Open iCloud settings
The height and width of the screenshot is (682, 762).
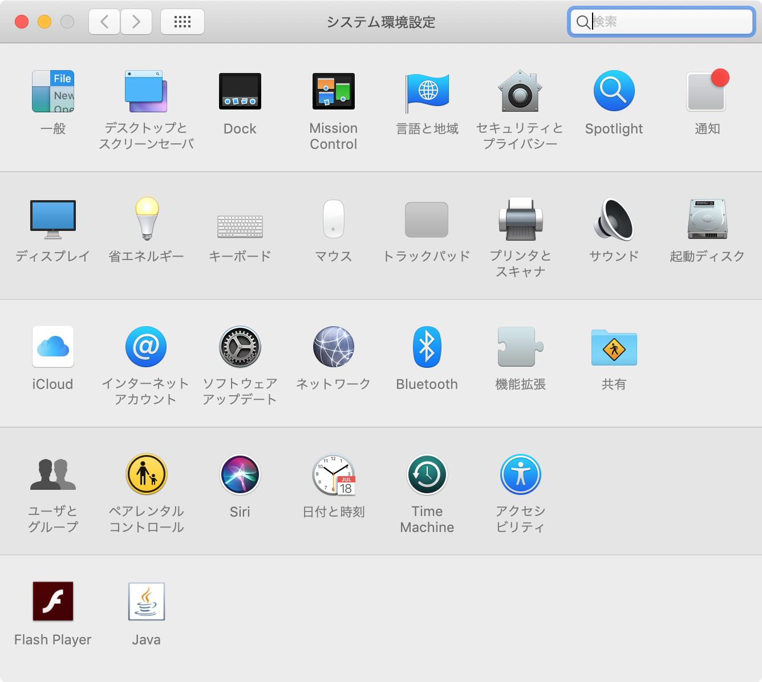[52, 347]
